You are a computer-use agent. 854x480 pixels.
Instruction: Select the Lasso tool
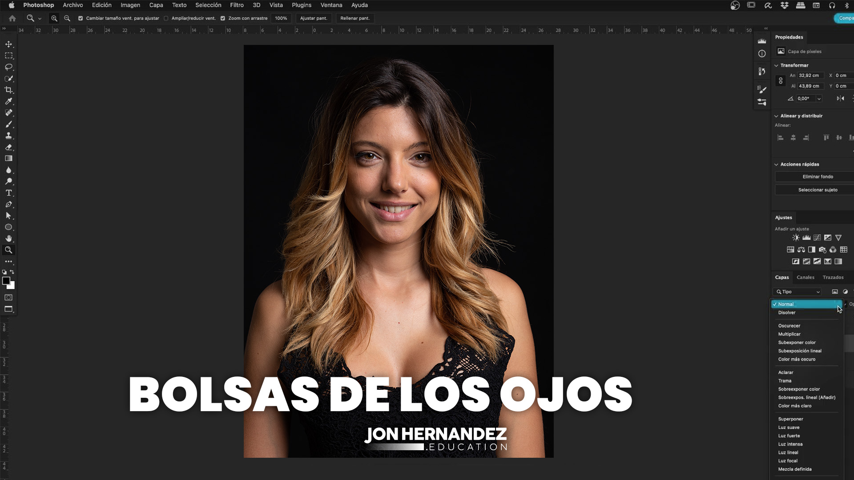click(8, 67)
